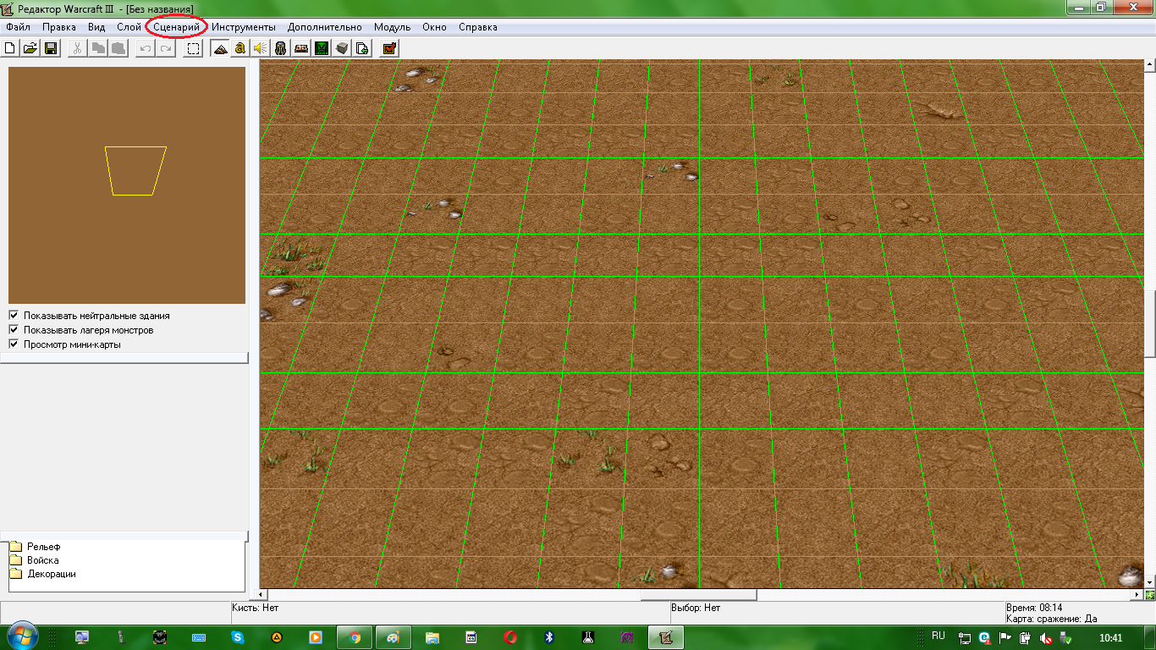Click the up arrow of the vertical scrollbar
This screenshot has height=650, width=1156.
point(1150,65)
